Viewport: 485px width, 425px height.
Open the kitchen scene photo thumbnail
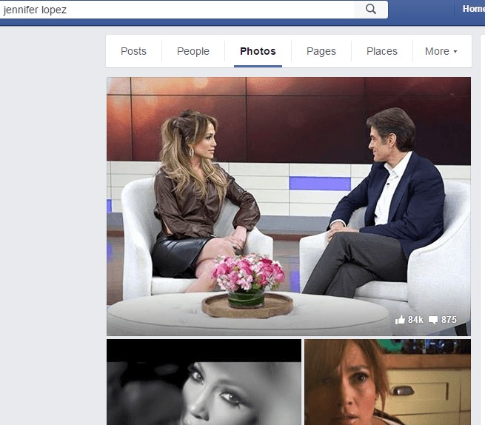pyautogui.click(x=387, y=382)
